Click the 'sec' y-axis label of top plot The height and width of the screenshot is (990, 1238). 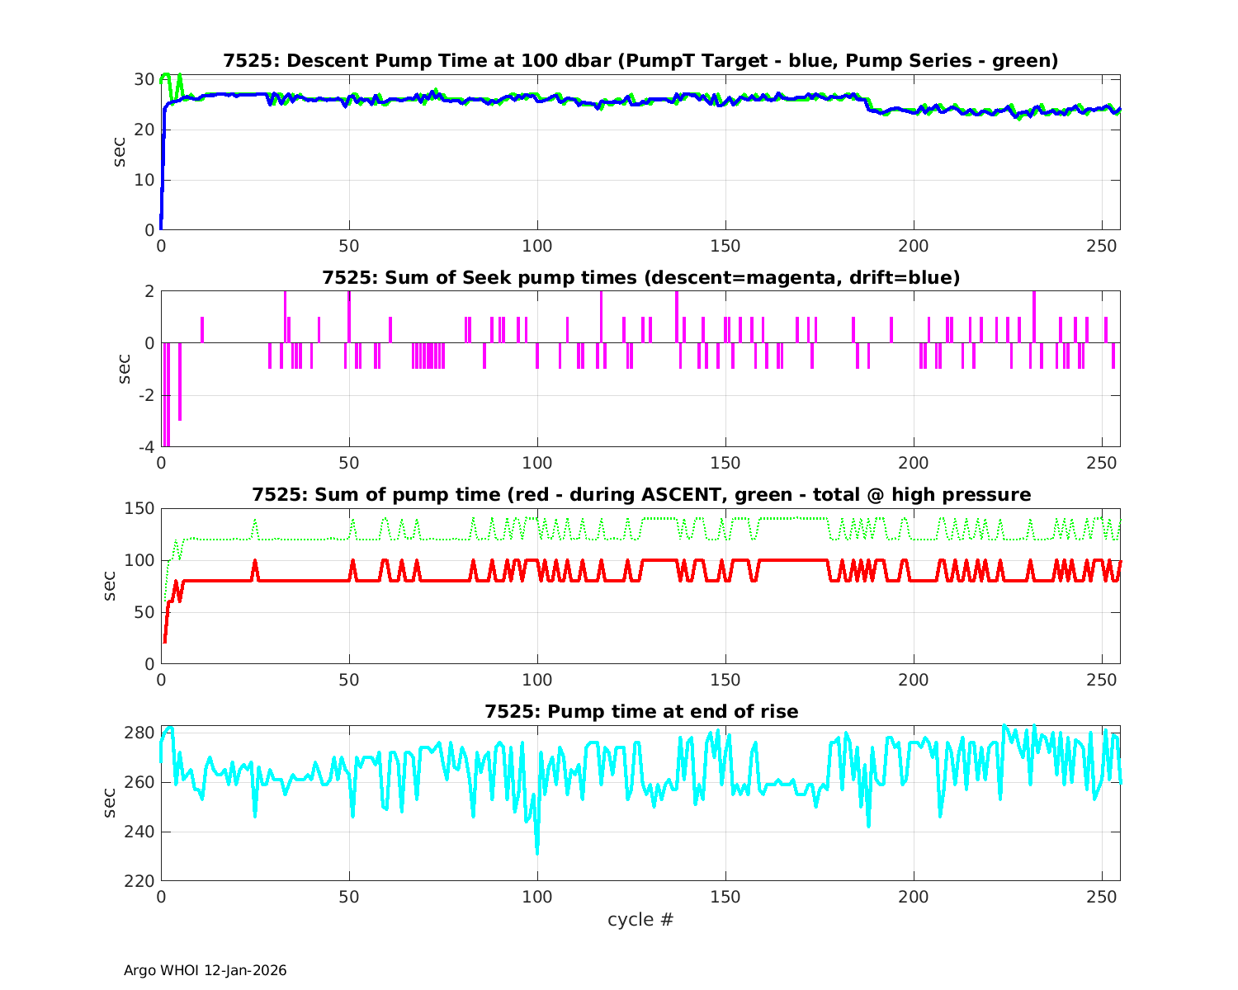click(120, 153)
